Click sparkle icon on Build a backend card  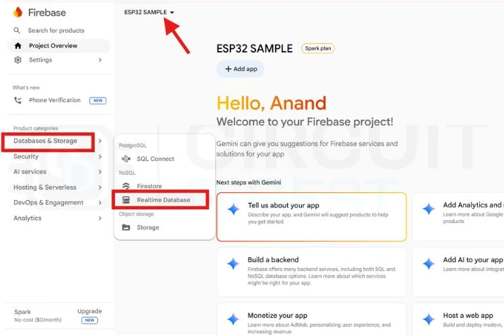click(x=233, y=263)
